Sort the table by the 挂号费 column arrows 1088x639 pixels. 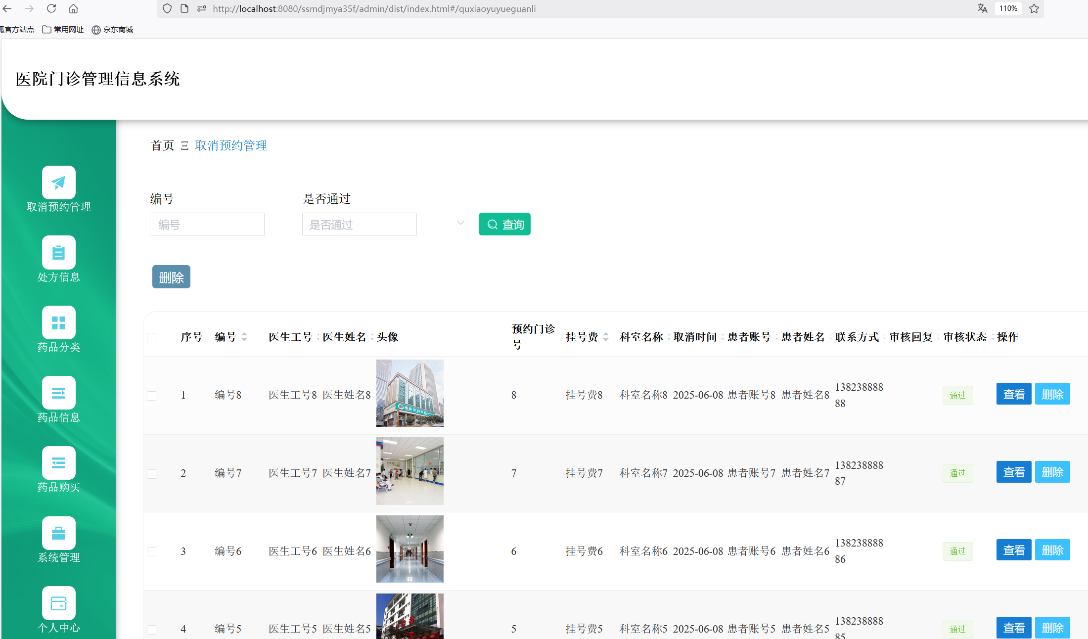(x=606, y=337)
